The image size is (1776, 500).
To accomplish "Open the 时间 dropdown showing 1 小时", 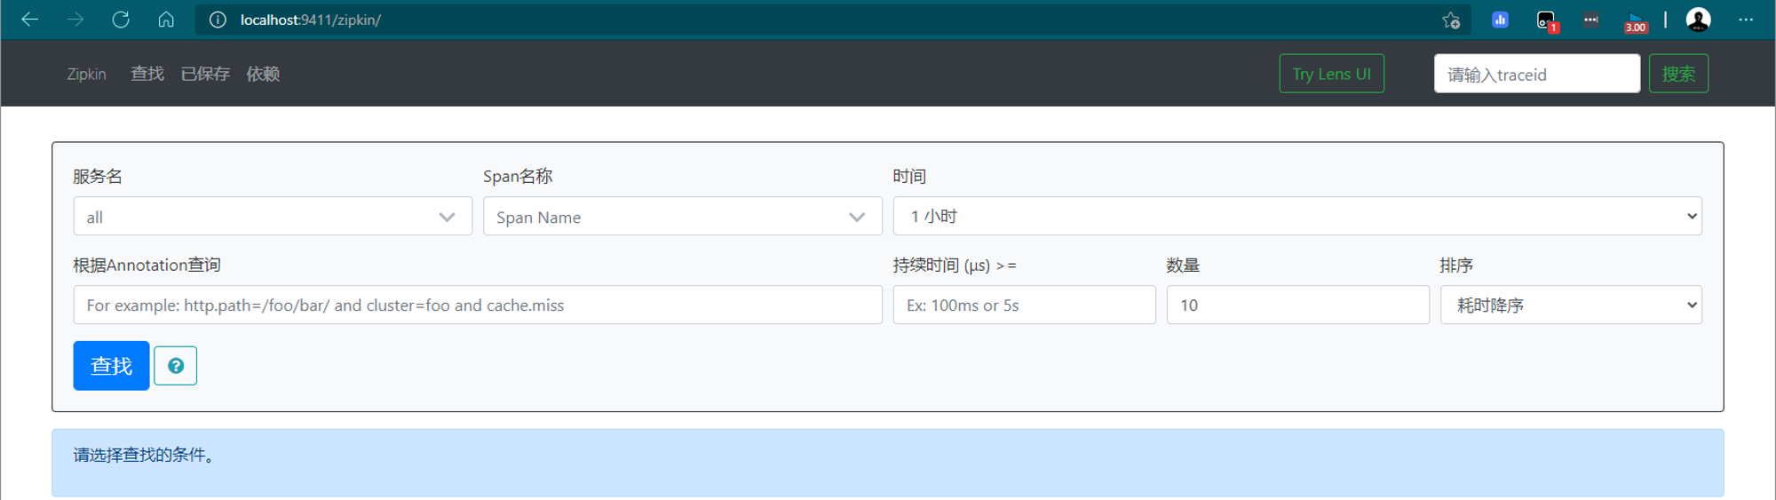I will click(1297, 216).
